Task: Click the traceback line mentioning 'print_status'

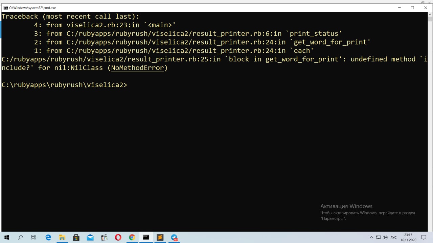Action: click(188, 33)
